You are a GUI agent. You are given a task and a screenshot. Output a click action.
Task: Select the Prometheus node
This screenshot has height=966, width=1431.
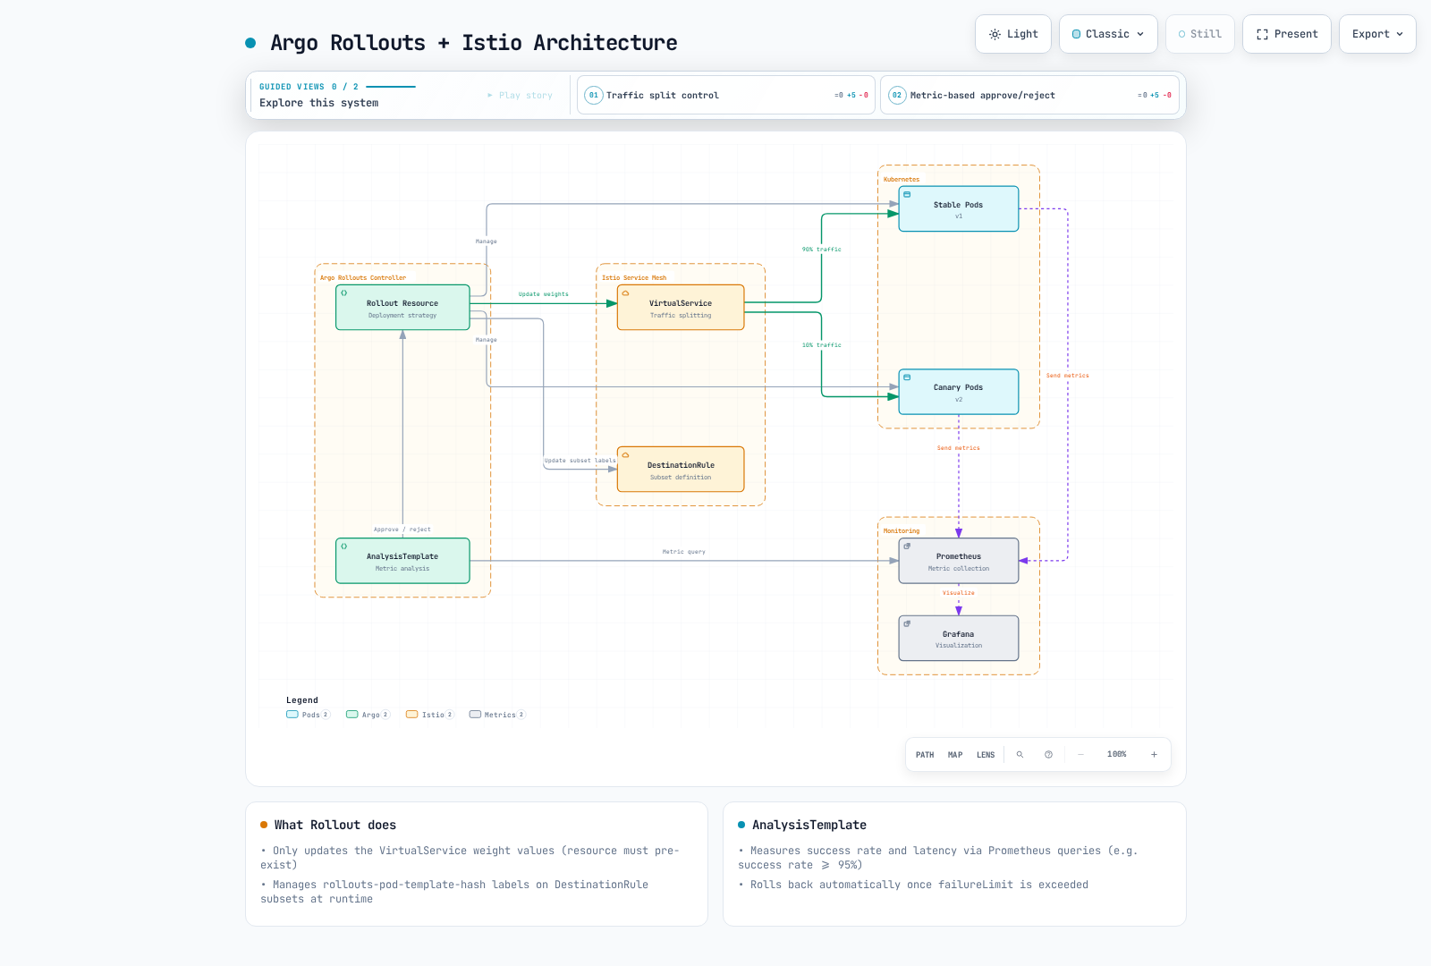959,561
